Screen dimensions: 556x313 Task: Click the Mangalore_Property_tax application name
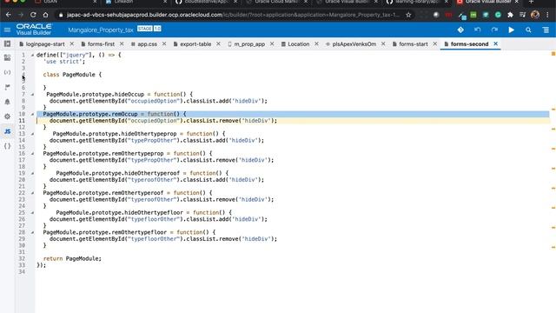[101, 30]
